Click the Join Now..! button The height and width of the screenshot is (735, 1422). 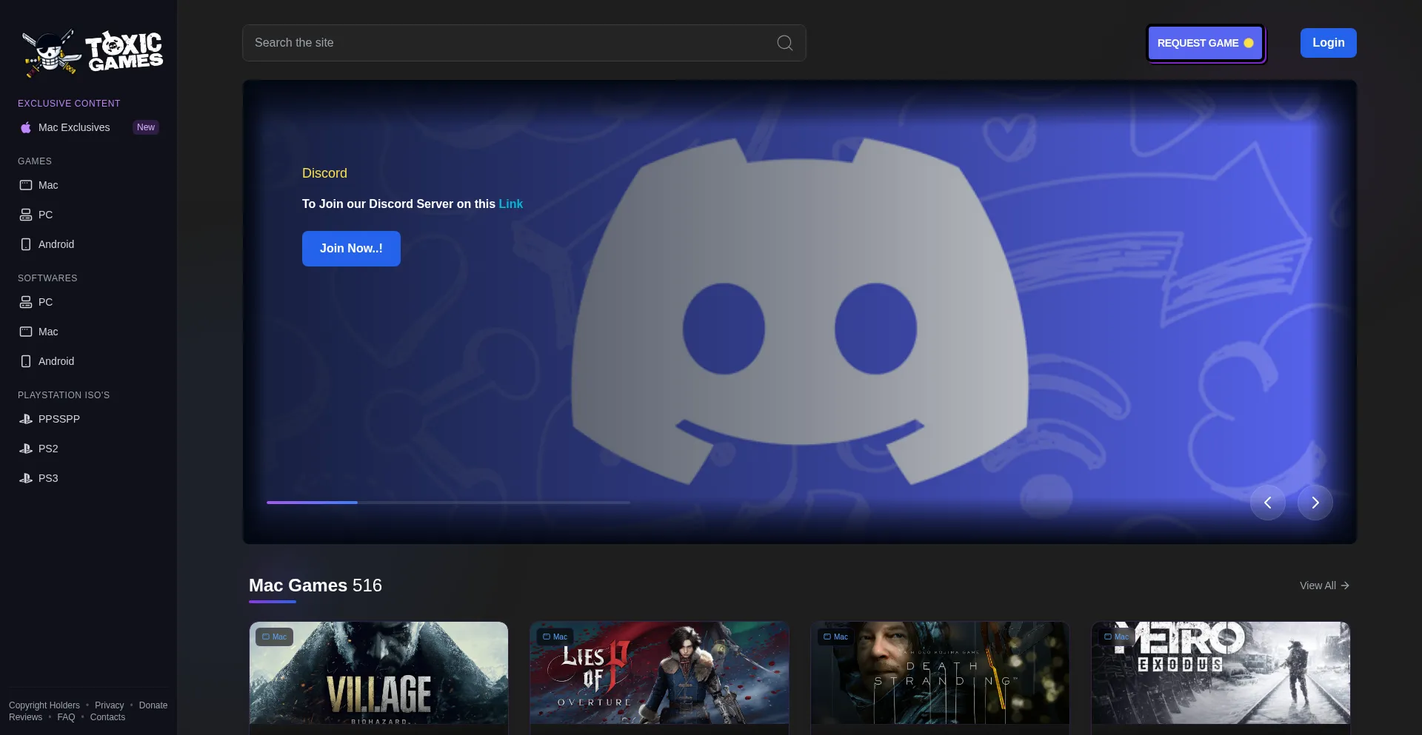351,248
